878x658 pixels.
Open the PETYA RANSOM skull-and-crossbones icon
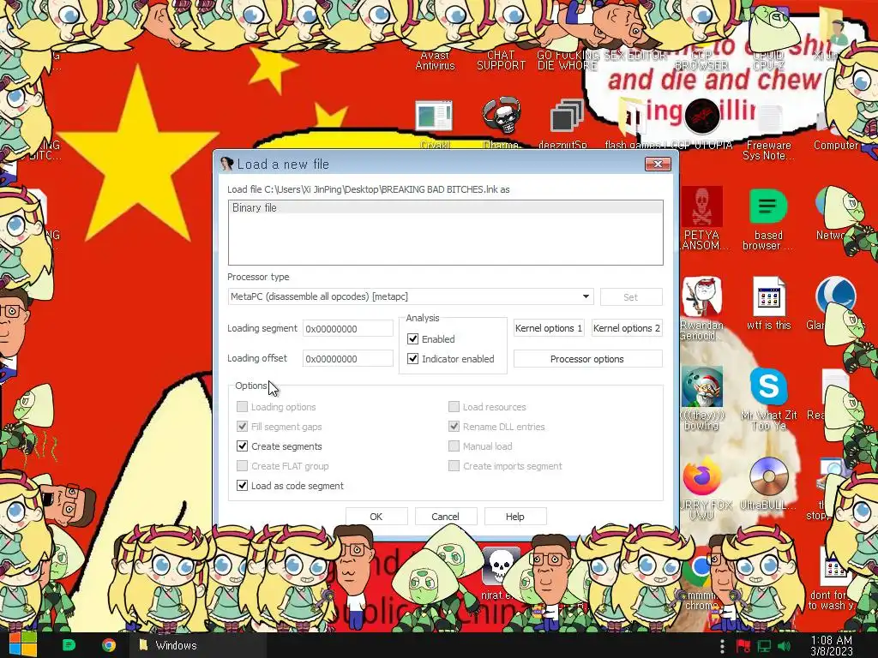(701, 206)
